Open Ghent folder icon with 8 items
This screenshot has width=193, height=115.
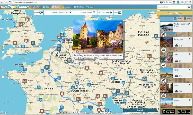(176, 61)
